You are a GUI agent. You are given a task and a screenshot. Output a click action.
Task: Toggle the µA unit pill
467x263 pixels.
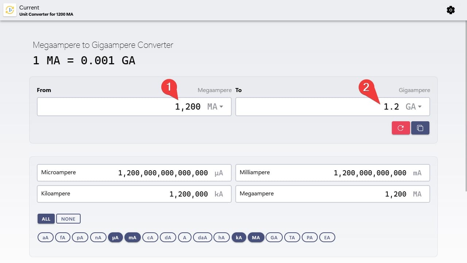pos(115,237)
